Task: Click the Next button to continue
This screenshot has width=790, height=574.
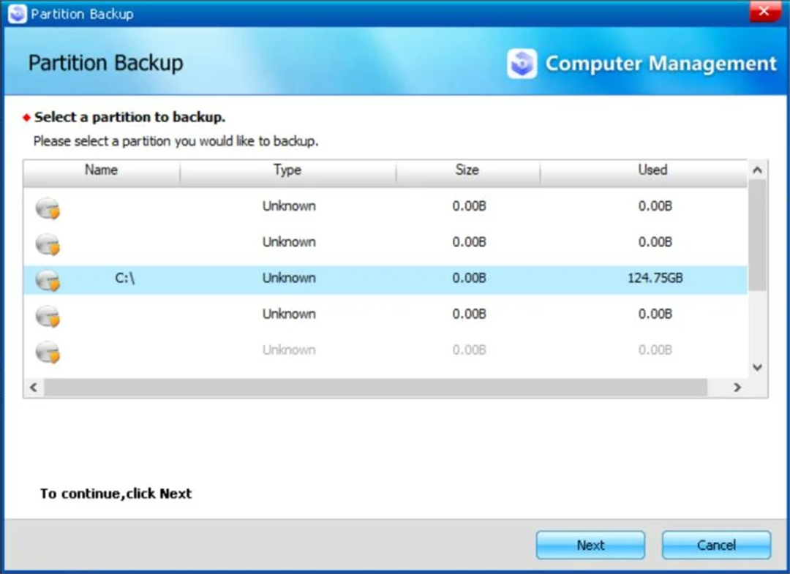Action: pyautogui.click(x=590, y=545)
